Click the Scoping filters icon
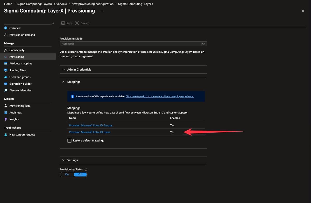 (6, 70)
